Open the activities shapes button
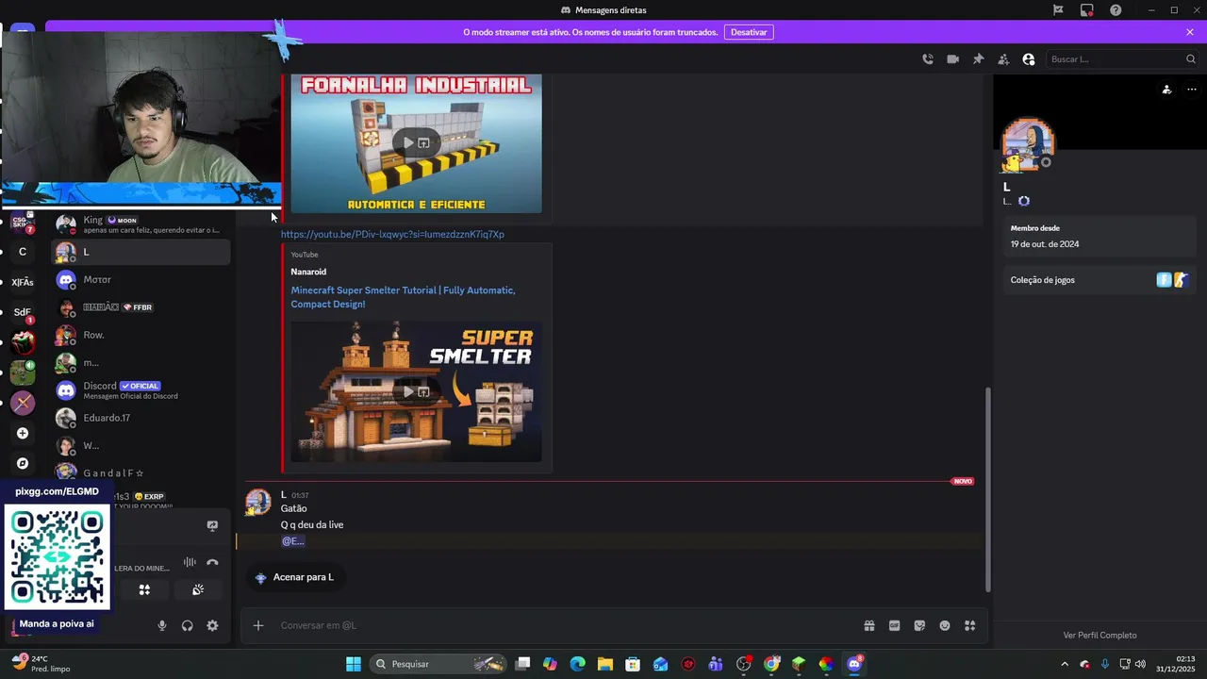Image resolution: width=1207 pixels, height=679 pixels. pyautogui.click(x=144, y=589)
